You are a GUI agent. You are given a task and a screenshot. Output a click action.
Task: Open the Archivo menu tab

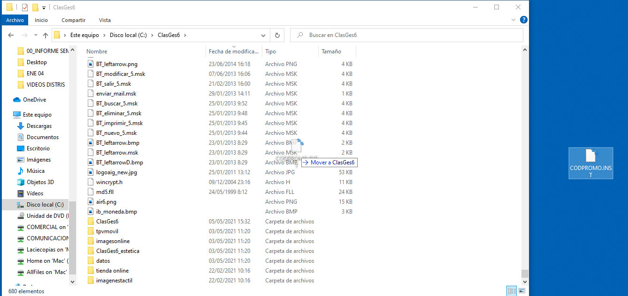15,20
